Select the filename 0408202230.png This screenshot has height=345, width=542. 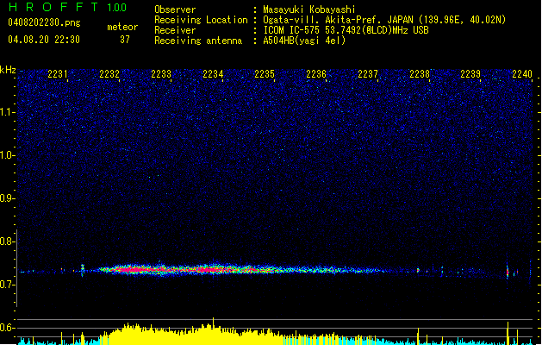click(x=44, y=22)
